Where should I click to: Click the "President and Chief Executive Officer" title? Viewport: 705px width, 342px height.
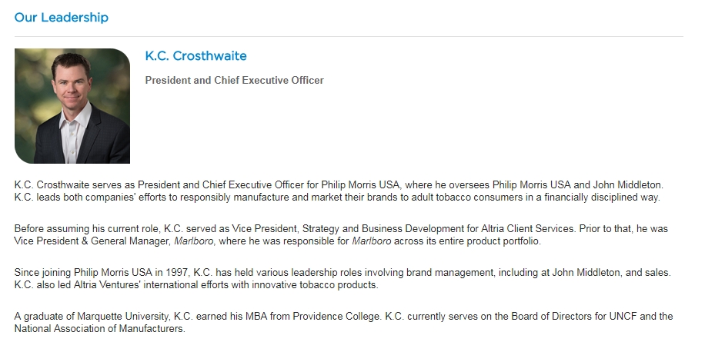(234, 80)
